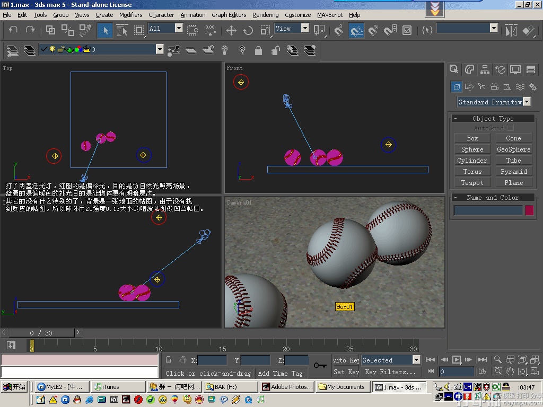Open the Rendering menu
Image resolution: width=543 pixels, height=407 pixels.
265,15
